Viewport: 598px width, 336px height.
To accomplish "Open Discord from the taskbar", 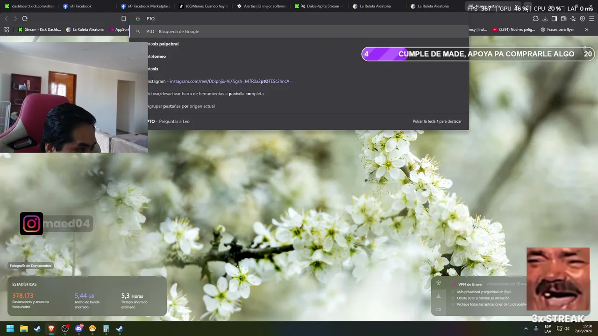I will [x=79, y=329].
